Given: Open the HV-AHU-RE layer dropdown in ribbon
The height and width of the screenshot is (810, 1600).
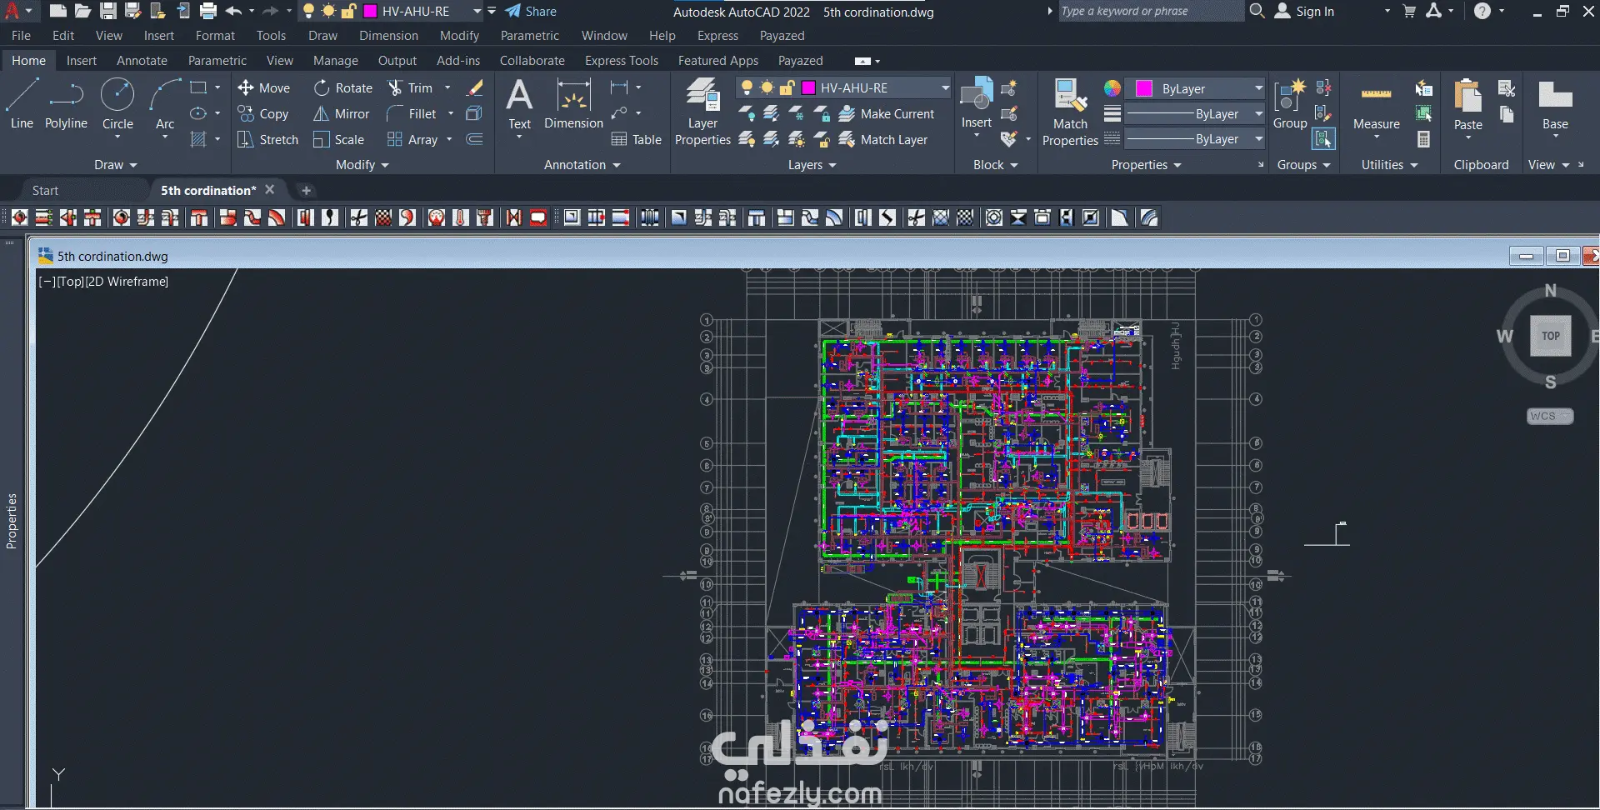Looking at the screenshot, I should 945,87.
